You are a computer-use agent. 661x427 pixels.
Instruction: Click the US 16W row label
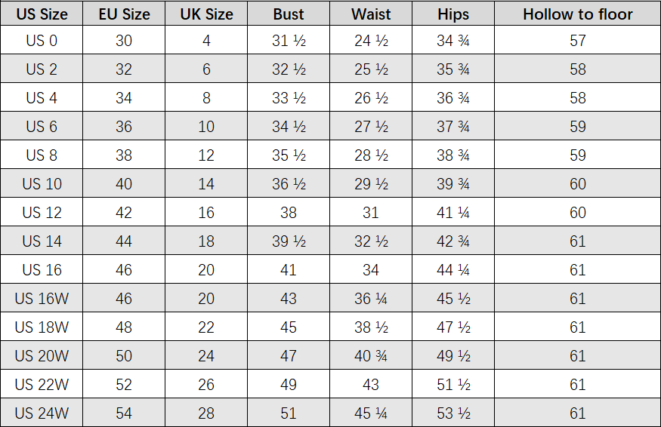coord(42,299)
